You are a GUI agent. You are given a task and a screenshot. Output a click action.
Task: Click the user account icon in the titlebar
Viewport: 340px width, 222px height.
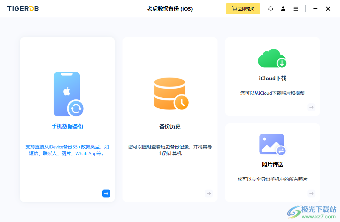pyautogui.click(x=283, y=9)
